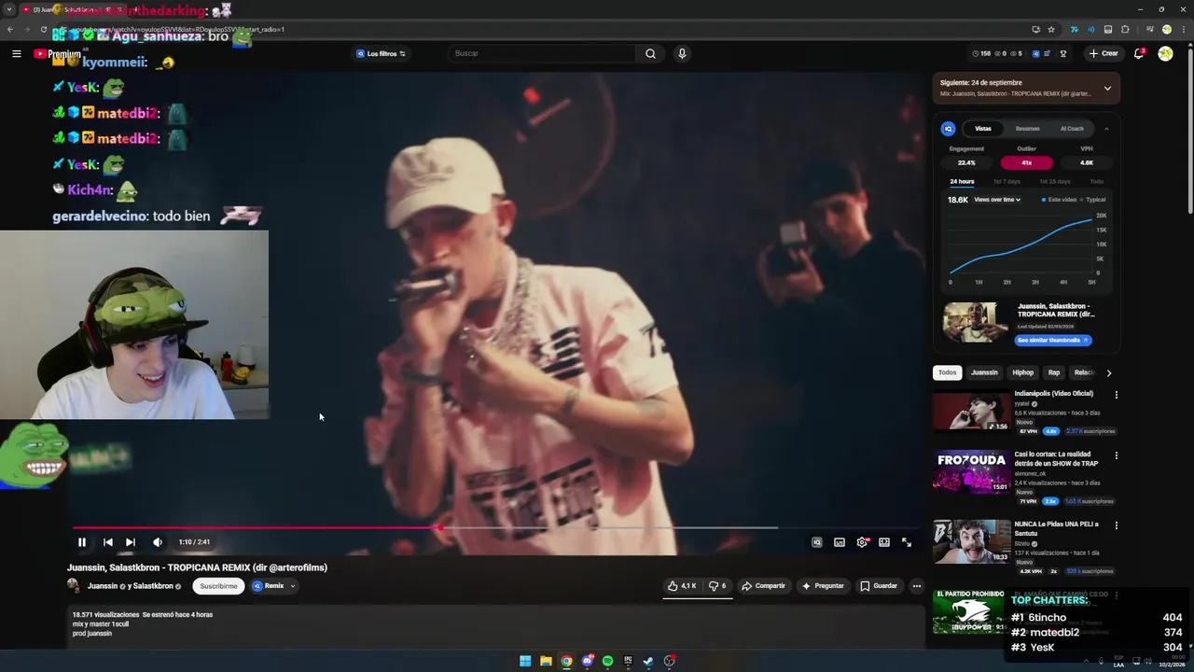Image resolution: width=1194 pixels, height=672 pixels.
Task: Select the 24 hours range tab
Action: pyautogui.click(x=962, y=181)
